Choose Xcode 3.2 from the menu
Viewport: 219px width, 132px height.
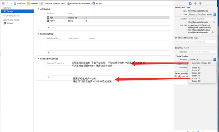(196, 68)
